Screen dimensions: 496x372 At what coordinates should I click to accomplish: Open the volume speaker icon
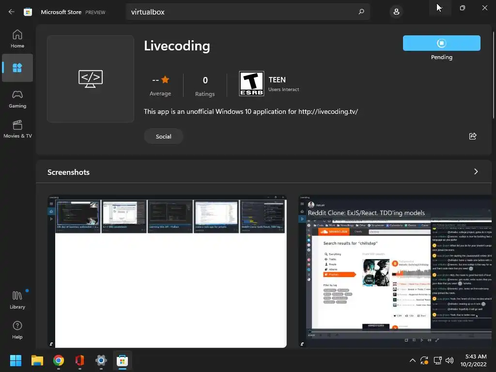click(x=449, y=360)
